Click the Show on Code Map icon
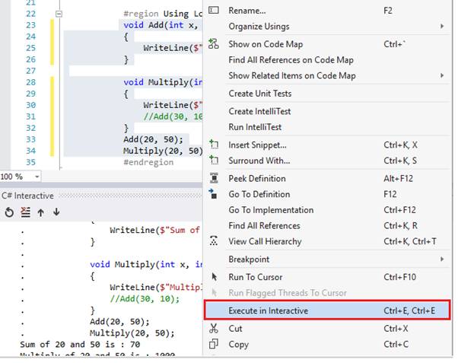This screenshot has width=458, height=363. (x=213, y=44)
